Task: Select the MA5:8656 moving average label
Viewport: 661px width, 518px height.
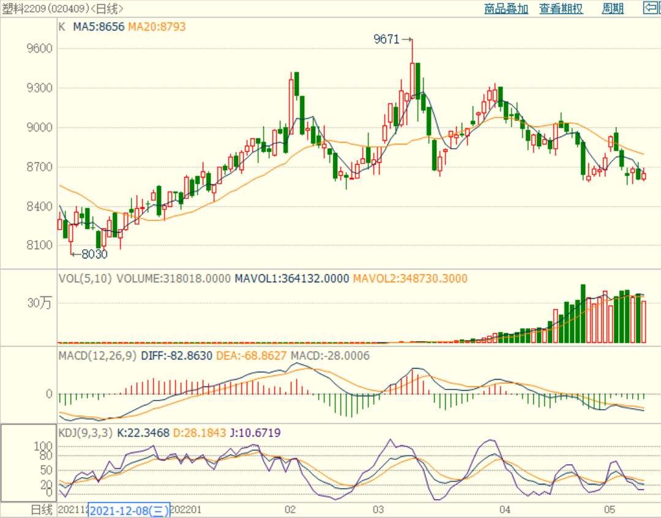Action: pos(99,27)
